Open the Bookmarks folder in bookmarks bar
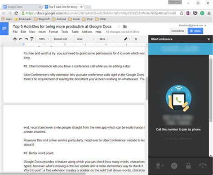213x175 pixels. point(23,19)
